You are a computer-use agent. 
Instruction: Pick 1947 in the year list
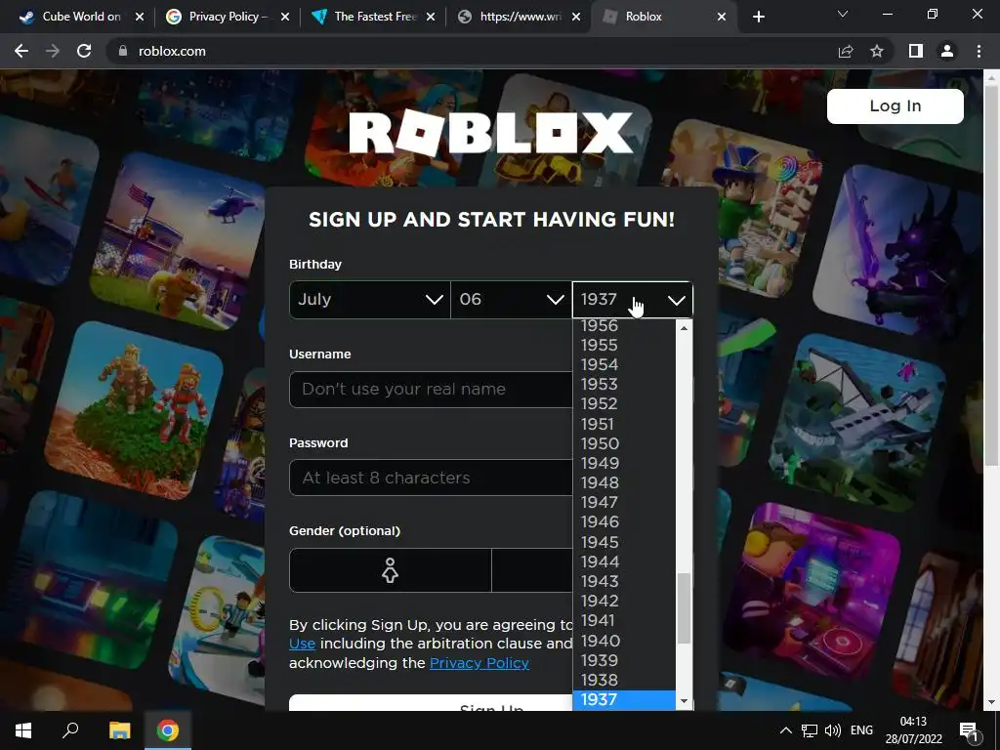pos(624,503)
